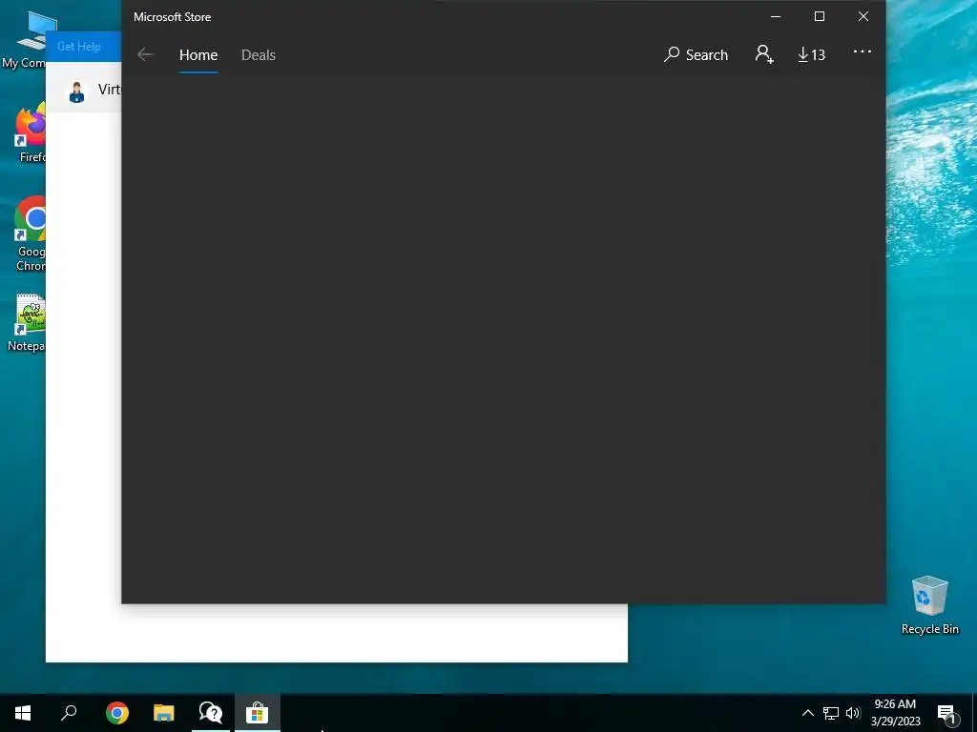
Task: Close the Microsoft Store window
Action: tap(863, 17)
